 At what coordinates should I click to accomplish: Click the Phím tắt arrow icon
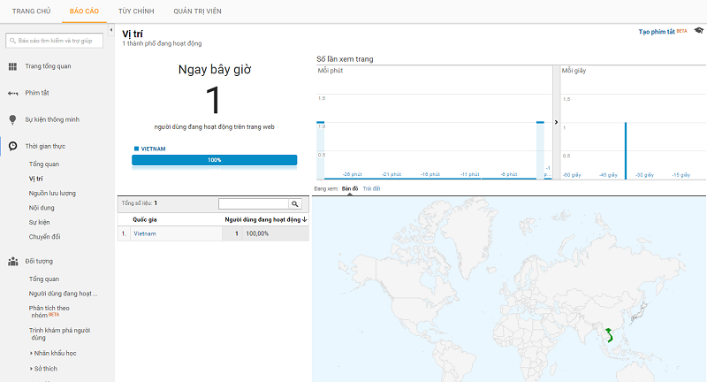click(12, 93)
